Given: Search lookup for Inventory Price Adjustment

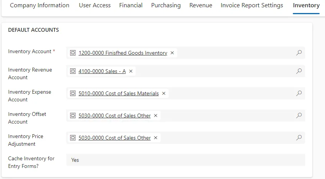Looking at the screenshot, I should [299, 138].
